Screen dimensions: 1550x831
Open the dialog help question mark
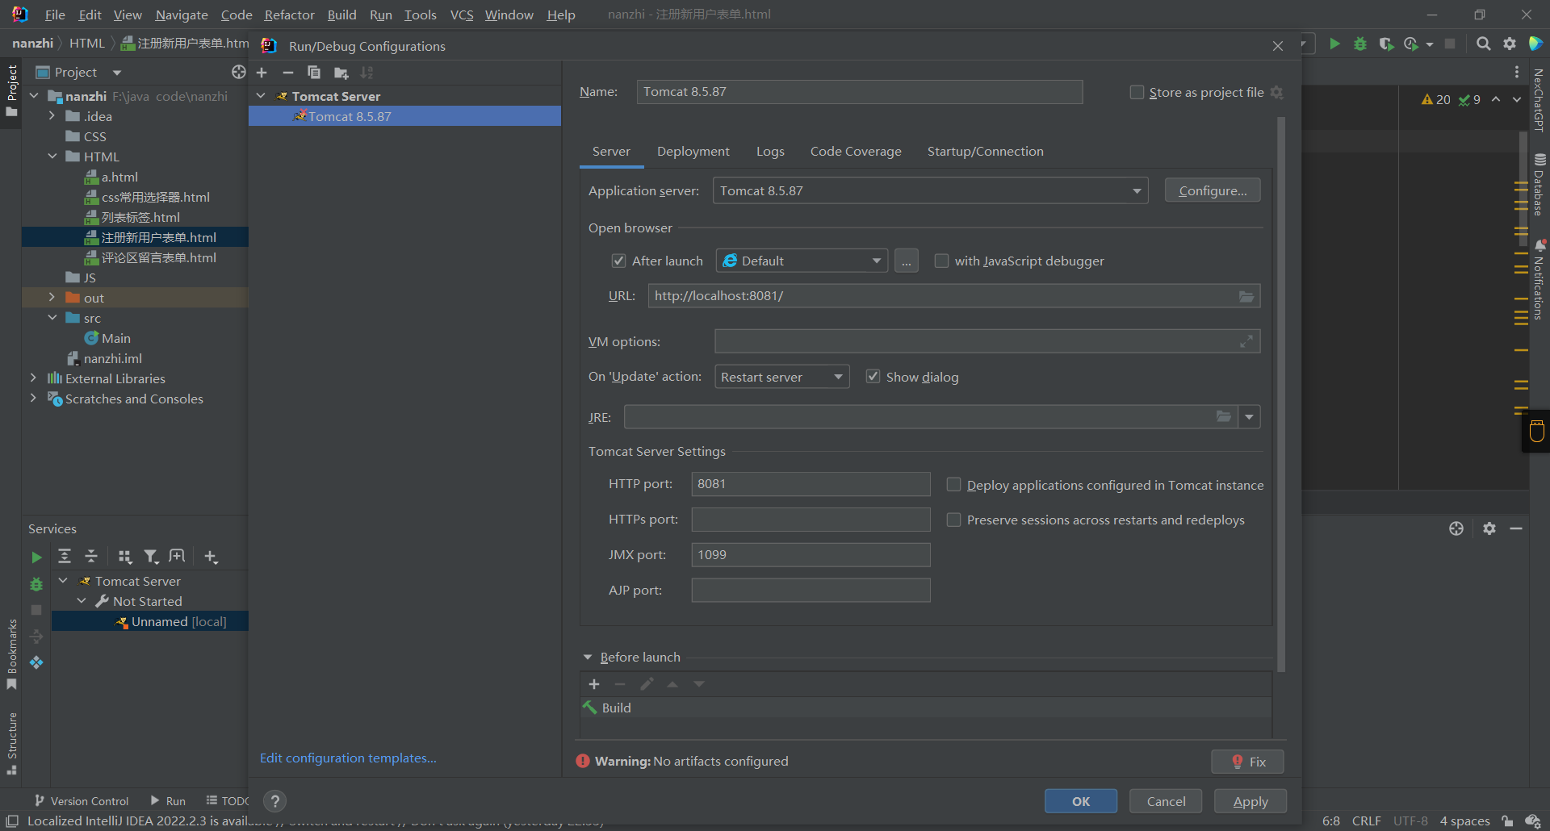pos(275,801)
